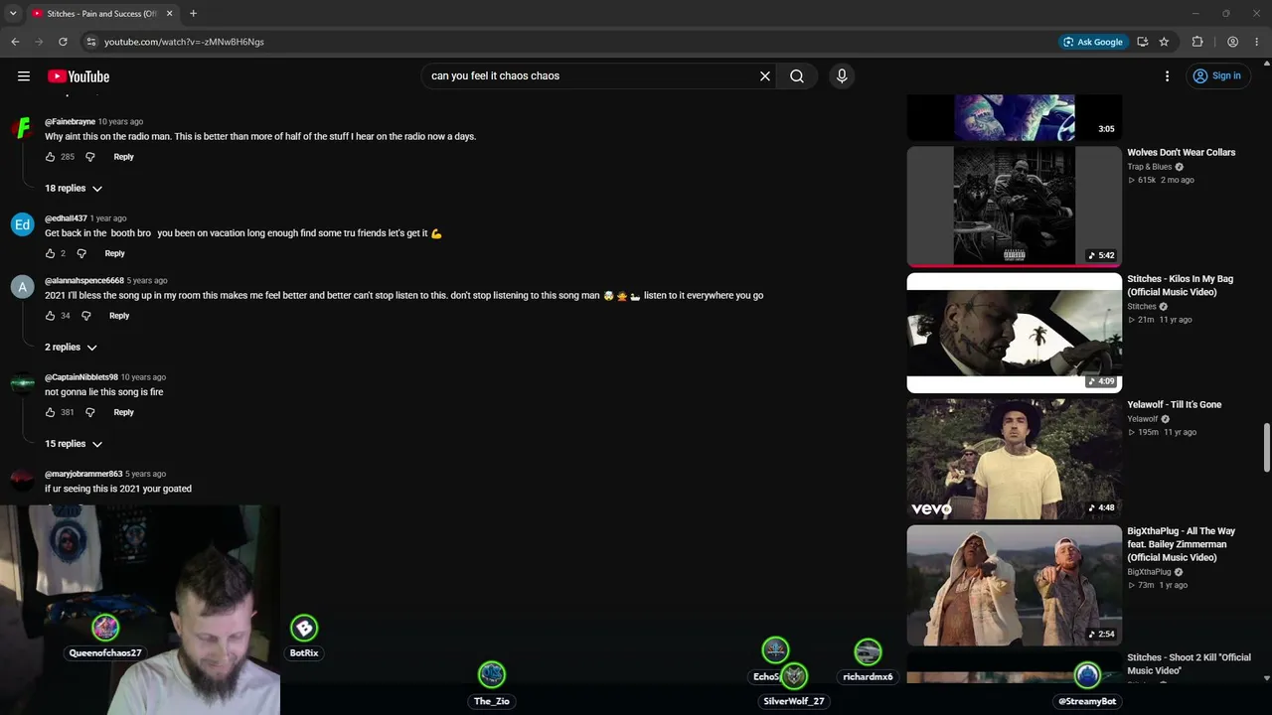Viewport: 1272px width, 715px height.
Task: Open @alannahspence6668's channel link
Action: 84,281
